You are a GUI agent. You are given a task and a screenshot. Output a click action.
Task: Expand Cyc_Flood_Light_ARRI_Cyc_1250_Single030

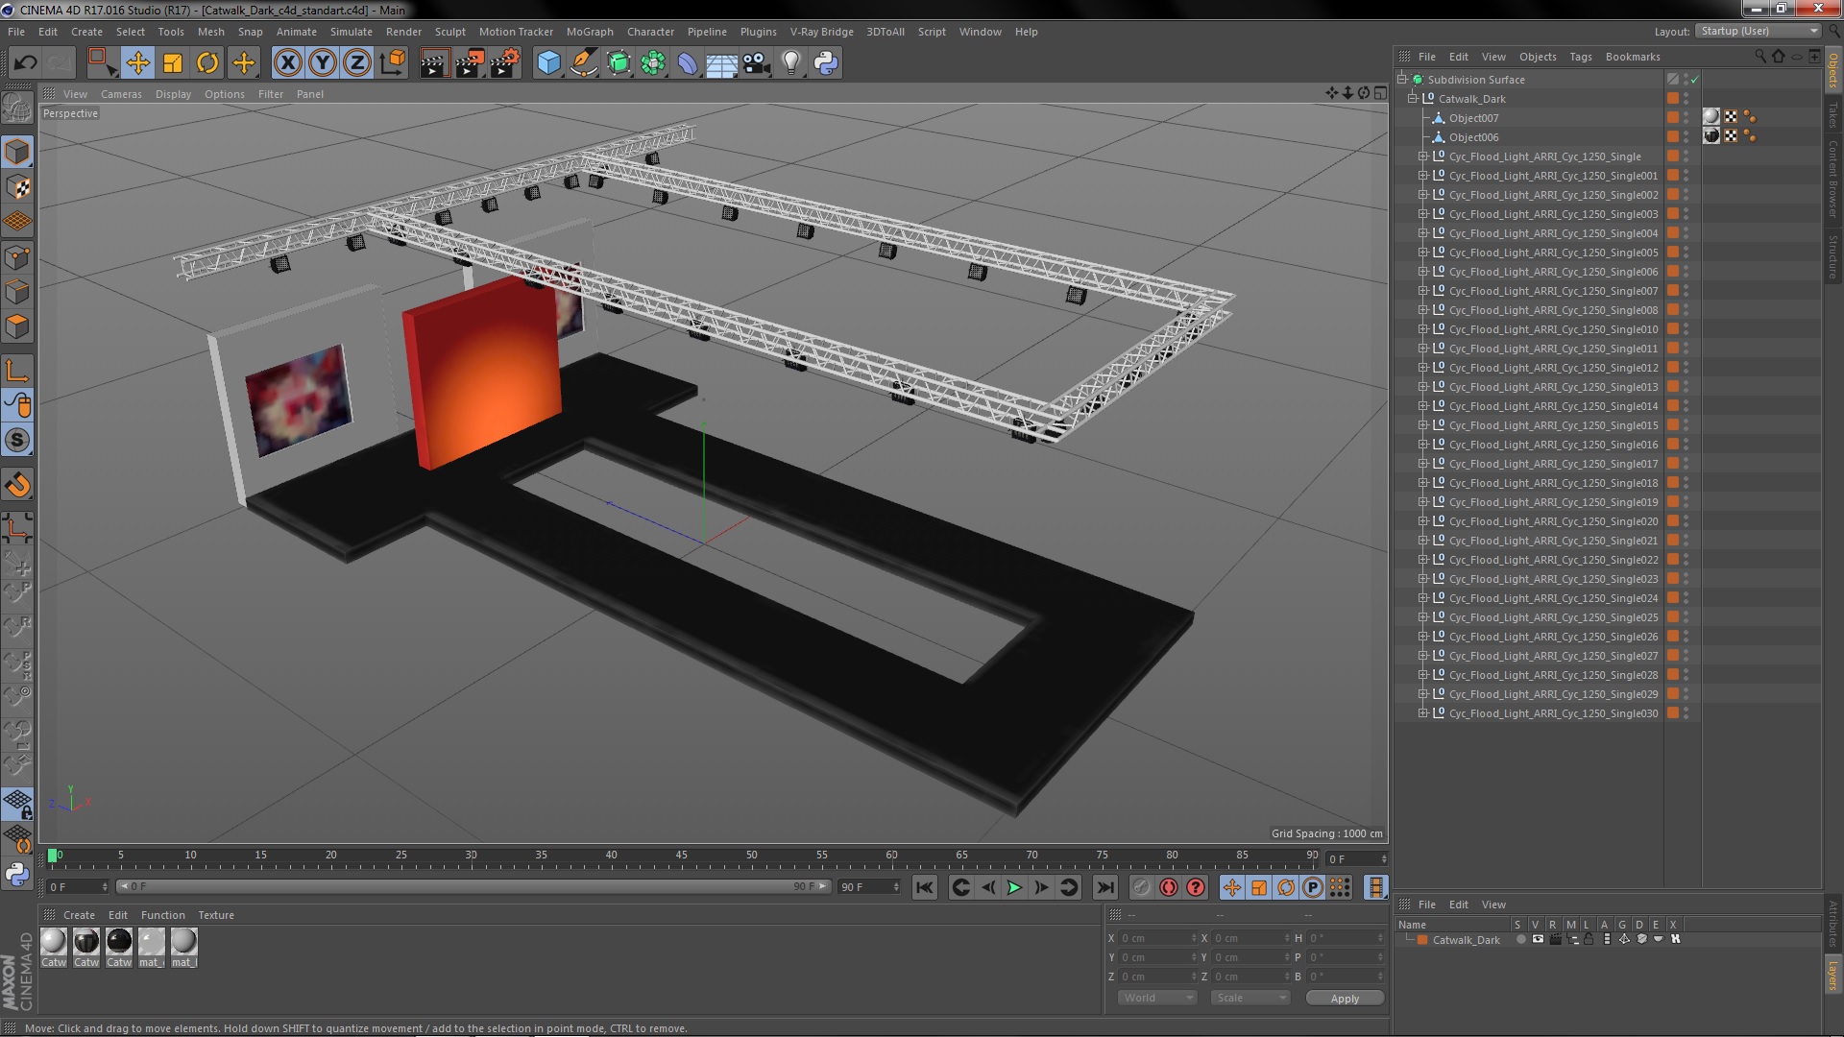tap(1423, 713)
